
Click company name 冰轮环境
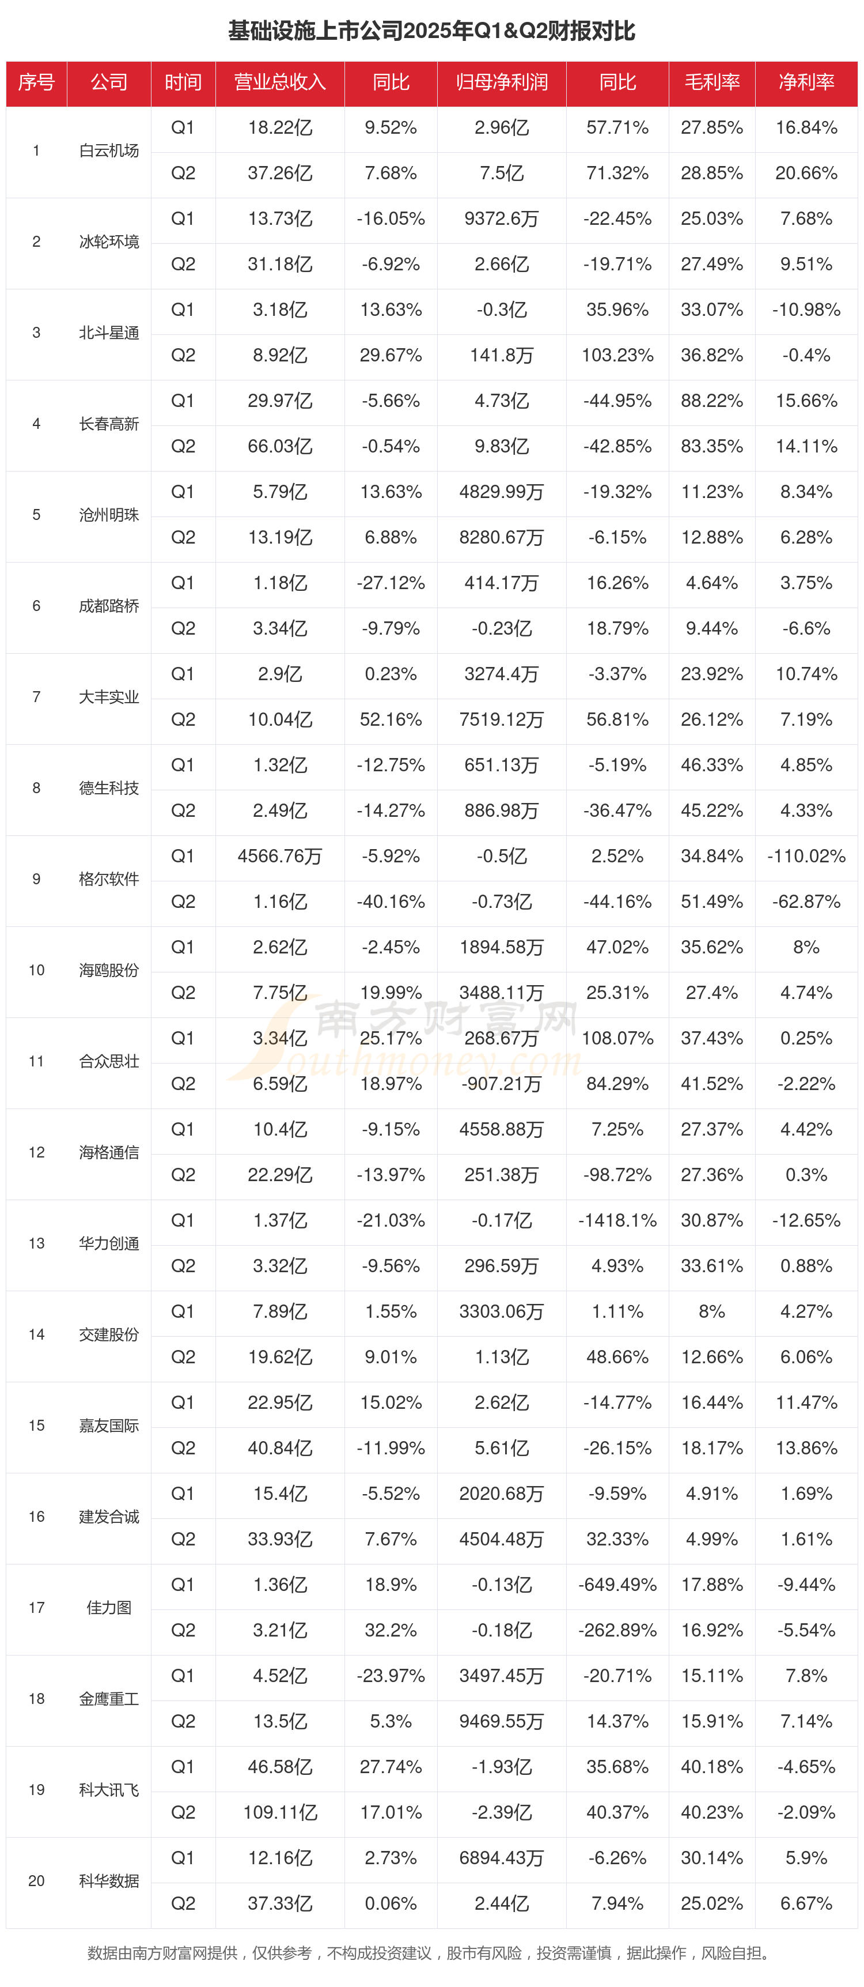tap(109, 242)
